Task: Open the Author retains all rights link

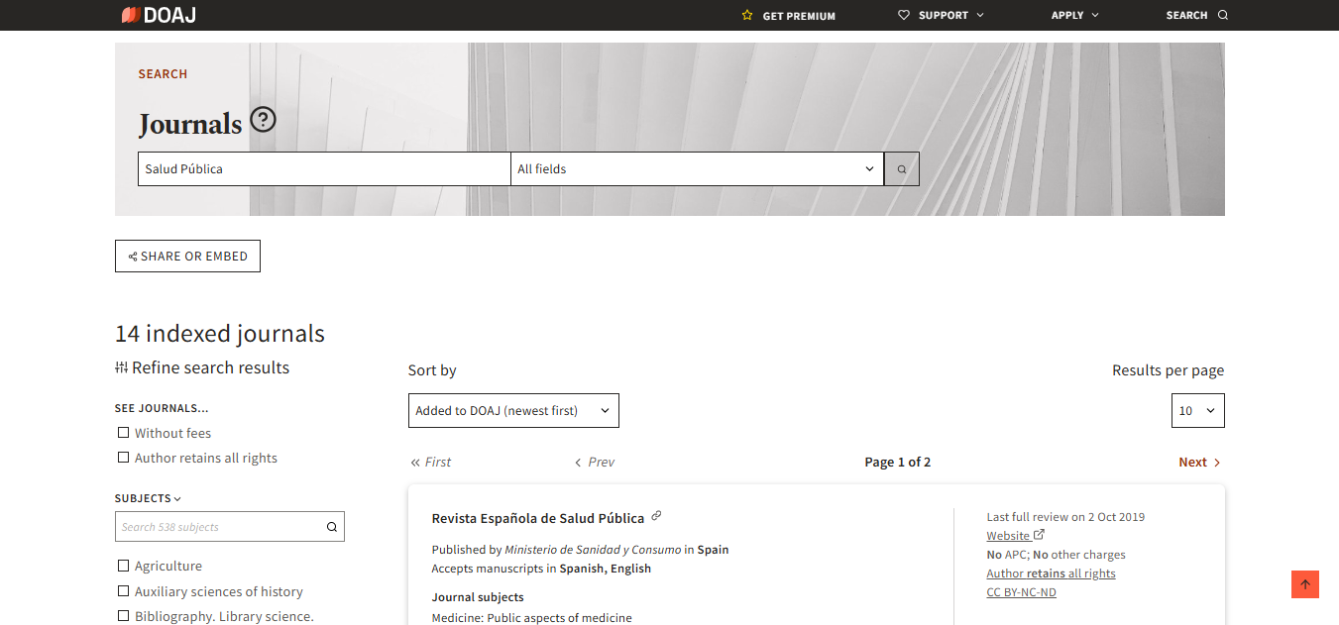Action: point(1051,573)
